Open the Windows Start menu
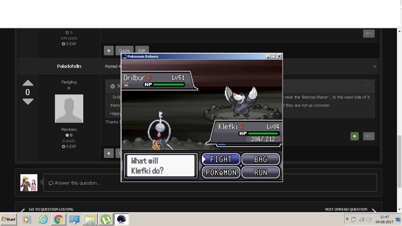Screen dimensions: 402x226 point(9,219)
